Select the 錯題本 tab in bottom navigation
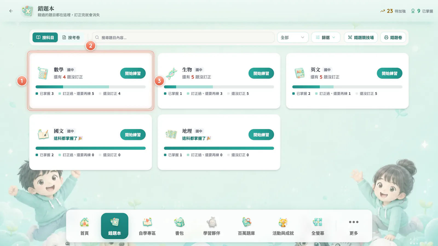 [115, 226]
